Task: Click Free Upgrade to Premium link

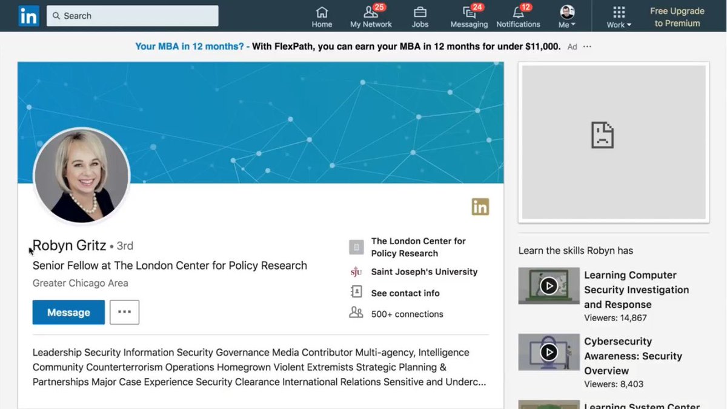Action: 677,17
